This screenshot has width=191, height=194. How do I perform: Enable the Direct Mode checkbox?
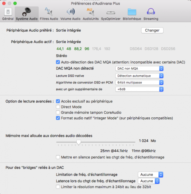pyautogui.click(x=58, y=107)
